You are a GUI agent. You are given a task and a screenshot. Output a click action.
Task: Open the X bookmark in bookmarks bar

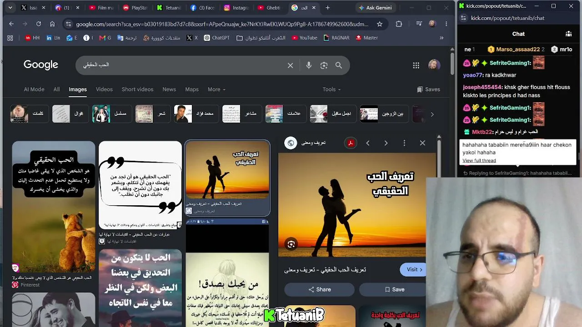[x=192, y=38]
